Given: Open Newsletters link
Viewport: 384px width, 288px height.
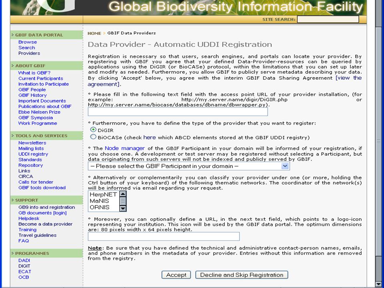Looking at the screenshot, I should click(32, 143).
